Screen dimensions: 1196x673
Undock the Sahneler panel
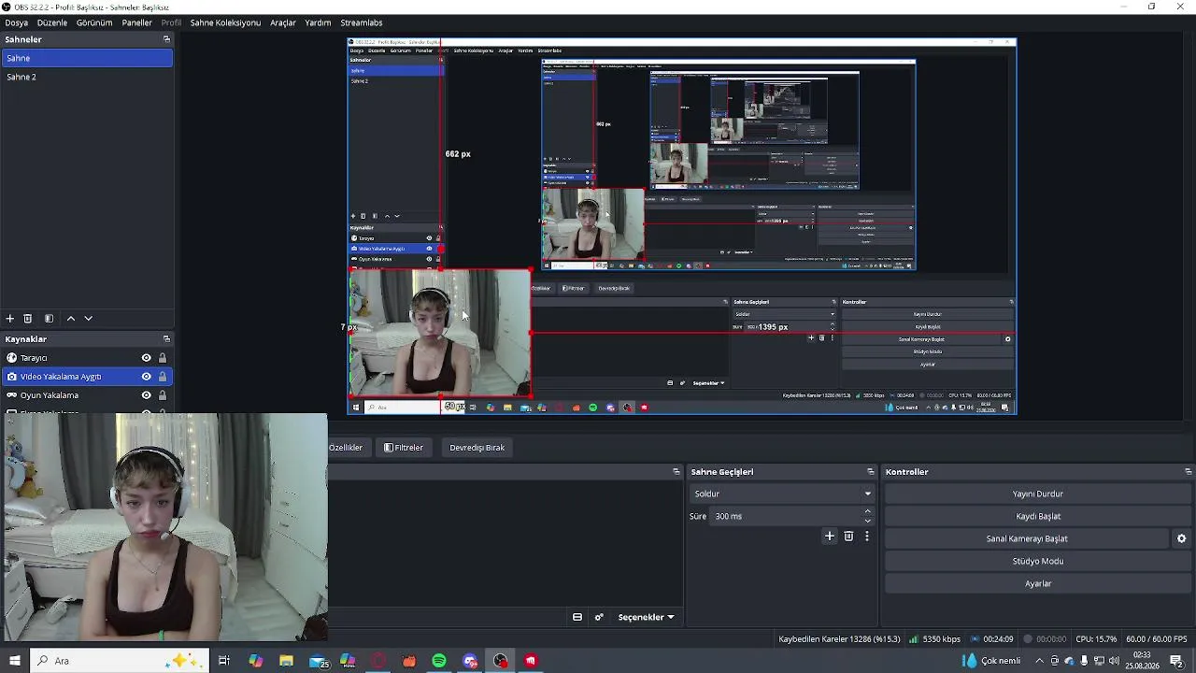click(166, 39)
